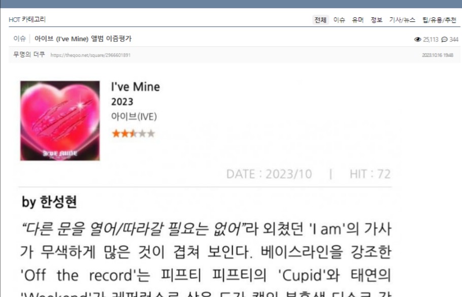This screenshot has height=297, width=462.
Task: Select the 전체 category tab
Action: coord(320,20)
